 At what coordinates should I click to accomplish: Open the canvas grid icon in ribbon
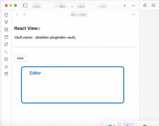6,30
